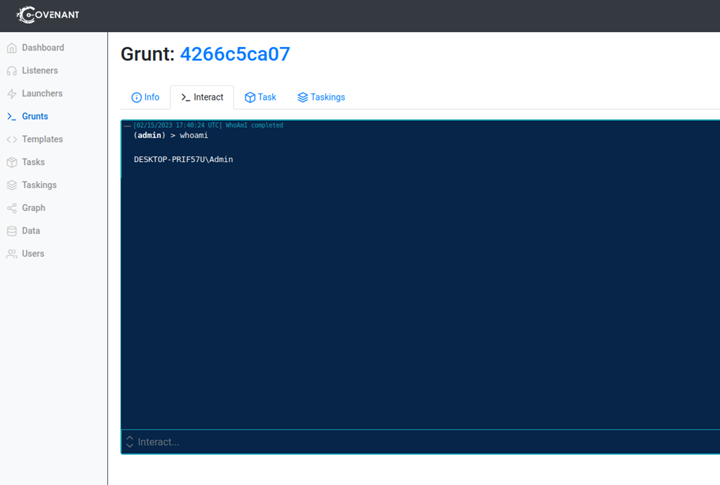Select the Launchers lightning bolt icon
The width and height of the screenshot is (720, 485).
point(12,93)
